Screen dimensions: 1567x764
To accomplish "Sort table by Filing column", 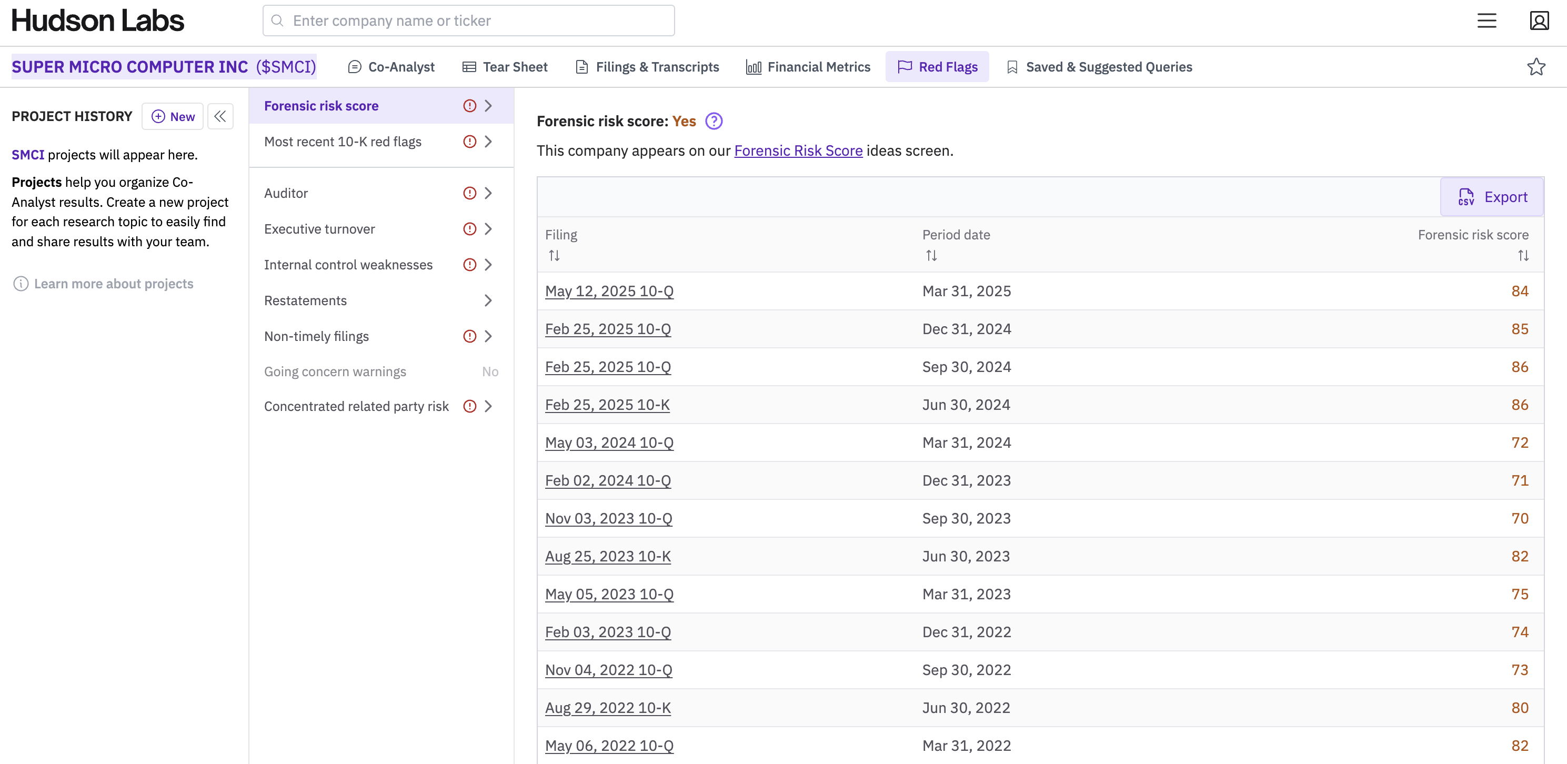I will coord(554,256).
